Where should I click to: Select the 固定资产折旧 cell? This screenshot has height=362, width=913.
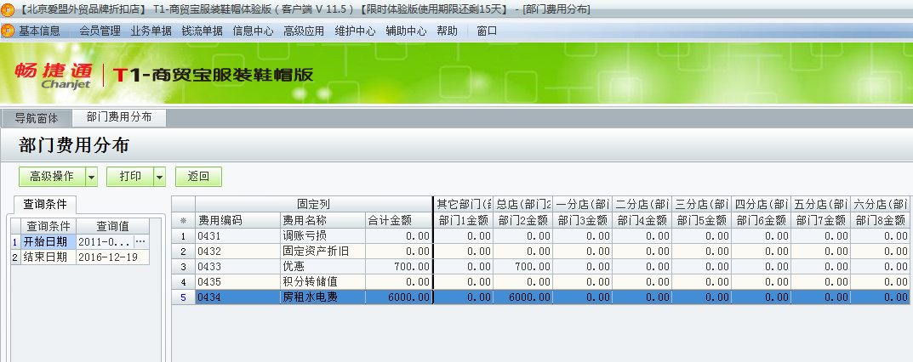tap(322, 251)
